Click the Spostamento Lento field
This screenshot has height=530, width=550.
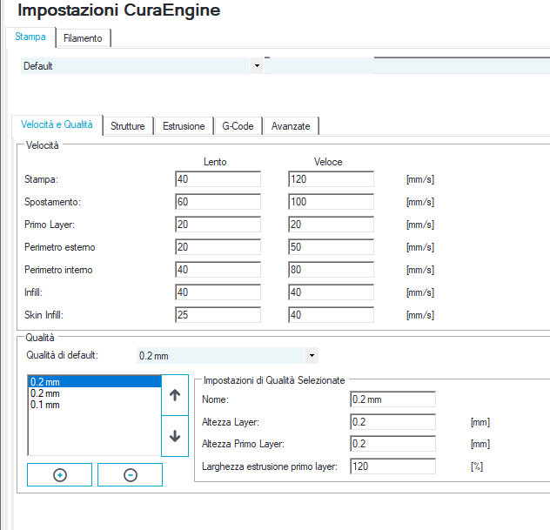[218, 202]
